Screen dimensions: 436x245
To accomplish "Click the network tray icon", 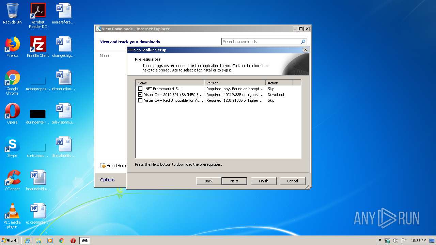I will pyautogui.click(x=387, y=241).
